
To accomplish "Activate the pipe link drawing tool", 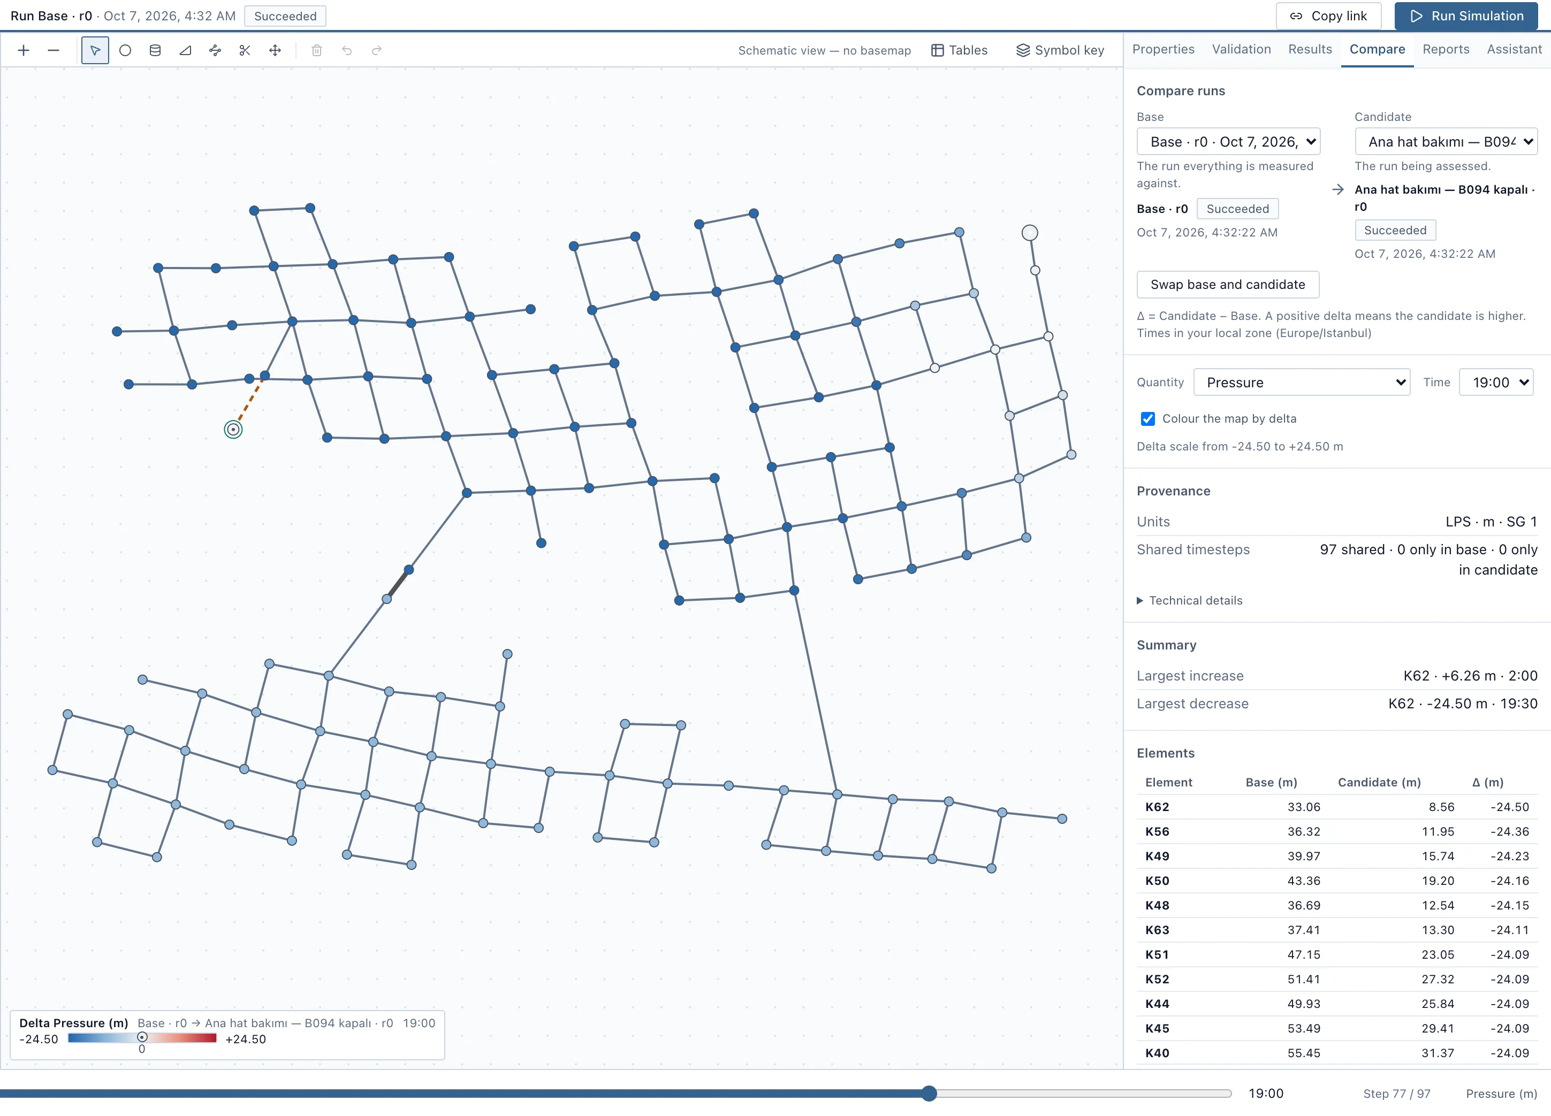I will 215,51.
